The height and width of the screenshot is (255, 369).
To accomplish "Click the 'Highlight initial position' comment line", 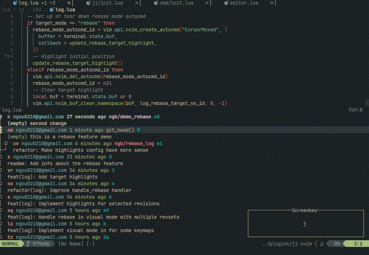I will [74, 56].
